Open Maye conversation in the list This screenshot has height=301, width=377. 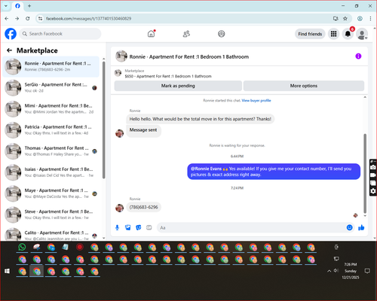pos(51,193)
